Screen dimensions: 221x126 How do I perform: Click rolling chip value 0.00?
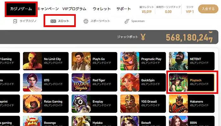(168, 12)
